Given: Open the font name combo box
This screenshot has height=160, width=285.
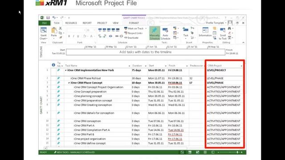Looking at the screenshot, I should (x=76, y=30).
